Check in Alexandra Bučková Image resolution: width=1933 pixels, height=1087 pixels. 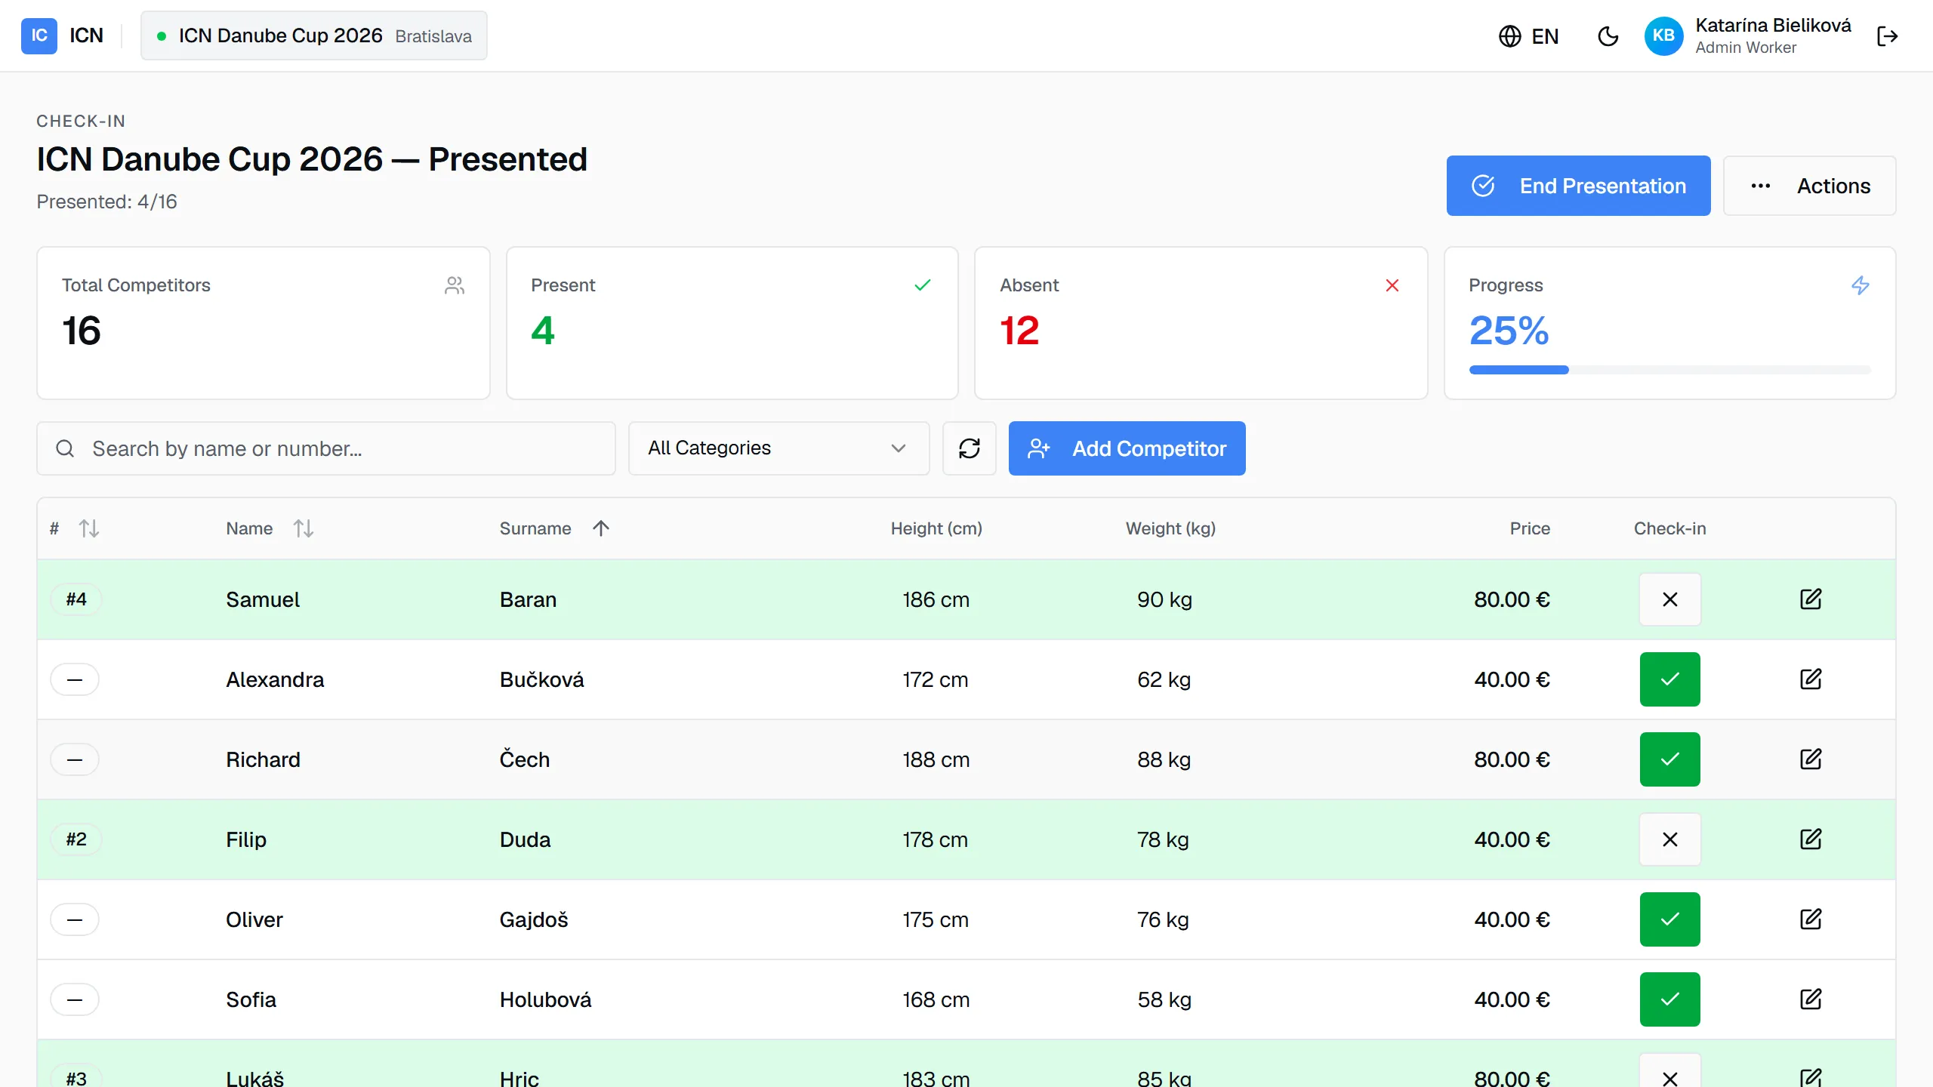point(1669,679)
